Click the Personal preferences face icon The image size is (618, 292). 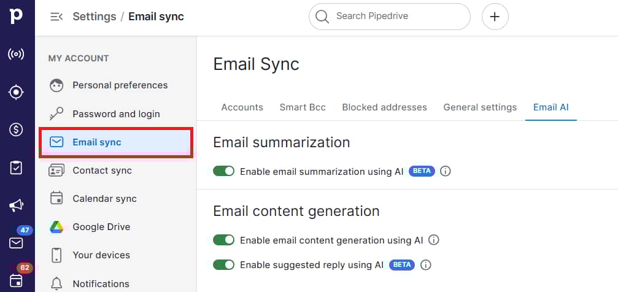pos(56,85)
